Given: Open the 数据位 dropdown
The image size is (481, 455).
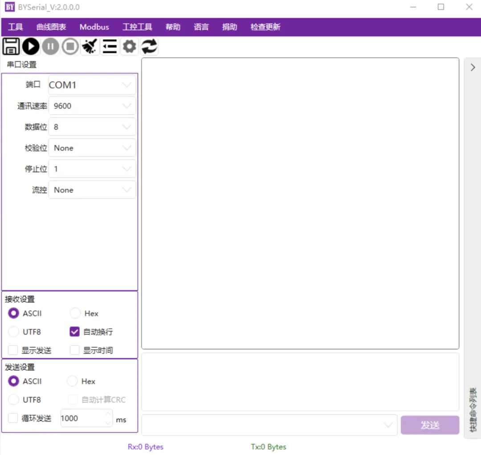Looking at the screenshot, I should [92, 127].
